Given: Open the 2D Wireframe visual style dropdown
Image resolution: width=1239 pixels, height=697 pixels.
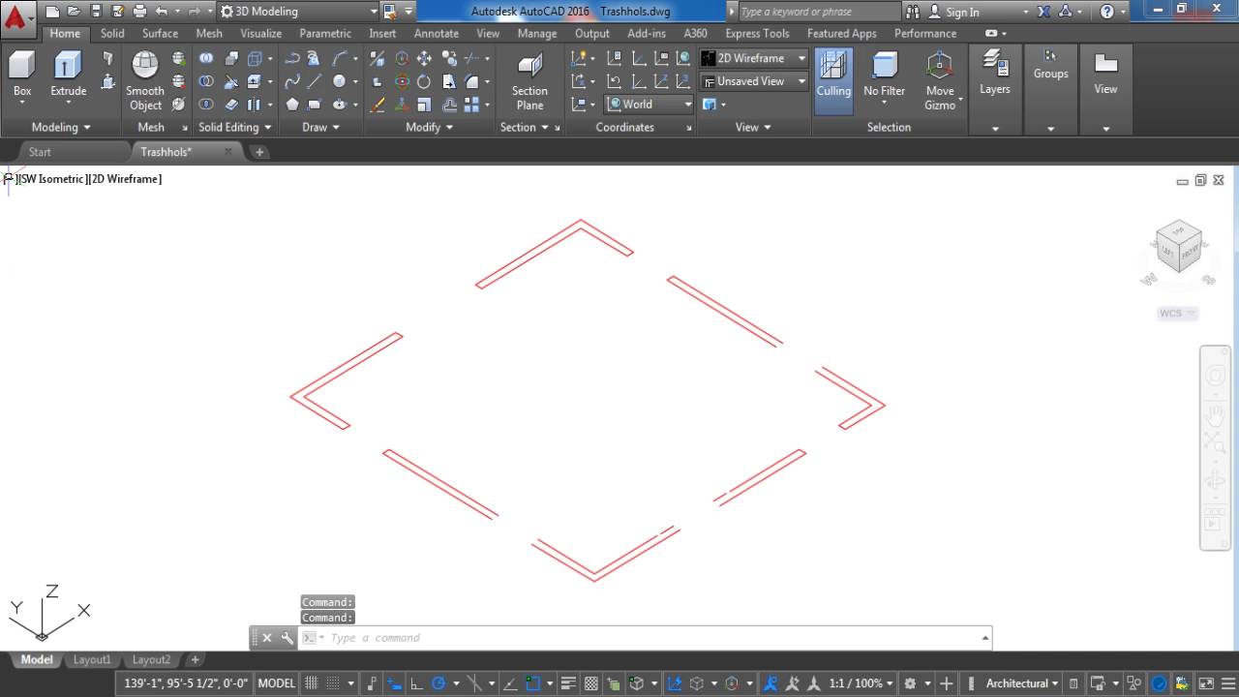Looking at the screenshot, I should (754, 58).
